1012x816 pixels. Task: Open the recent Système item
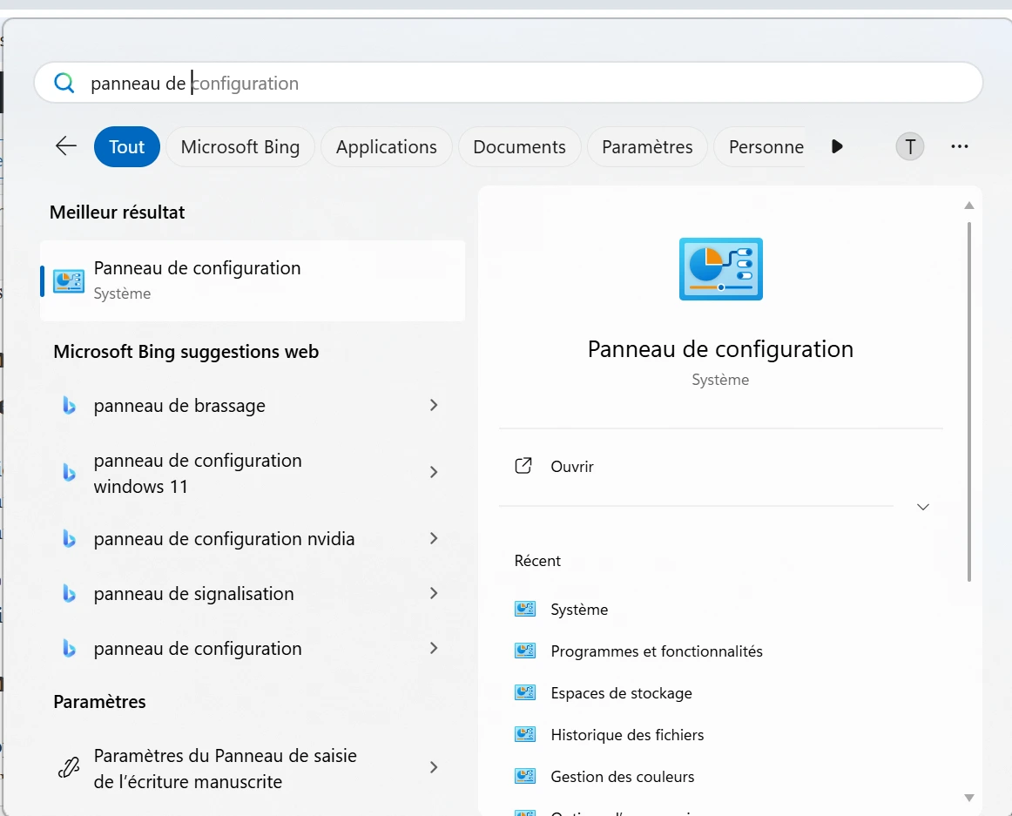coord(579,610)
